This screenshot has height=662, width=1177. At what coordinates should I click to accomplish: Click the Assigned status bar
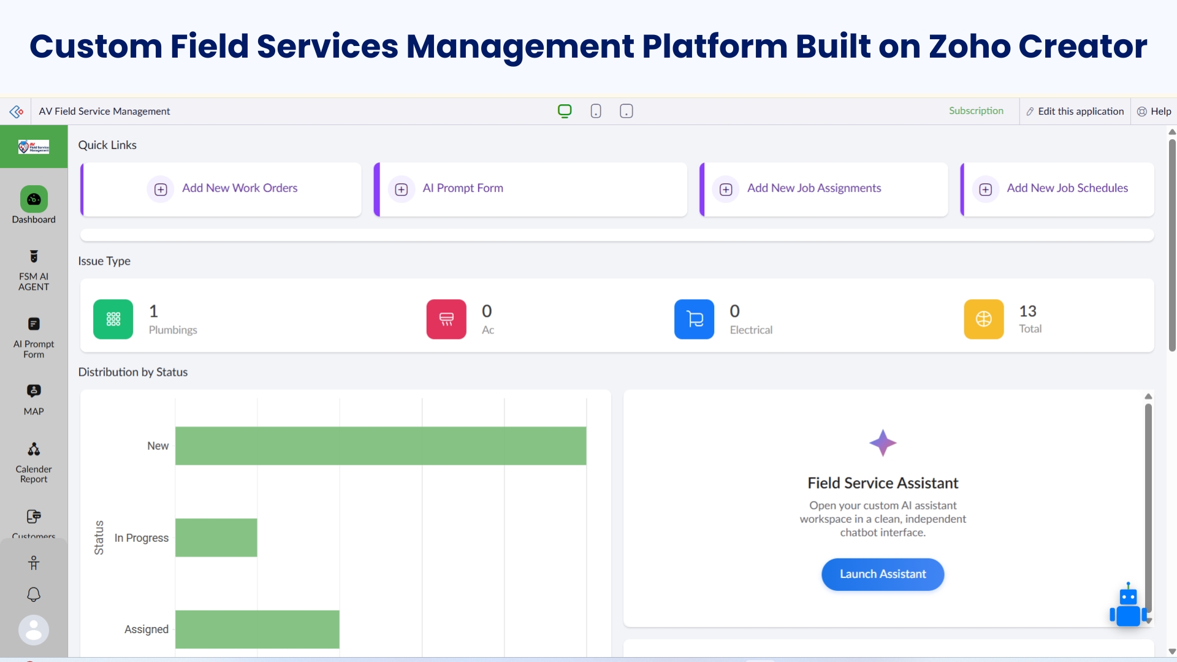(257, 630)
